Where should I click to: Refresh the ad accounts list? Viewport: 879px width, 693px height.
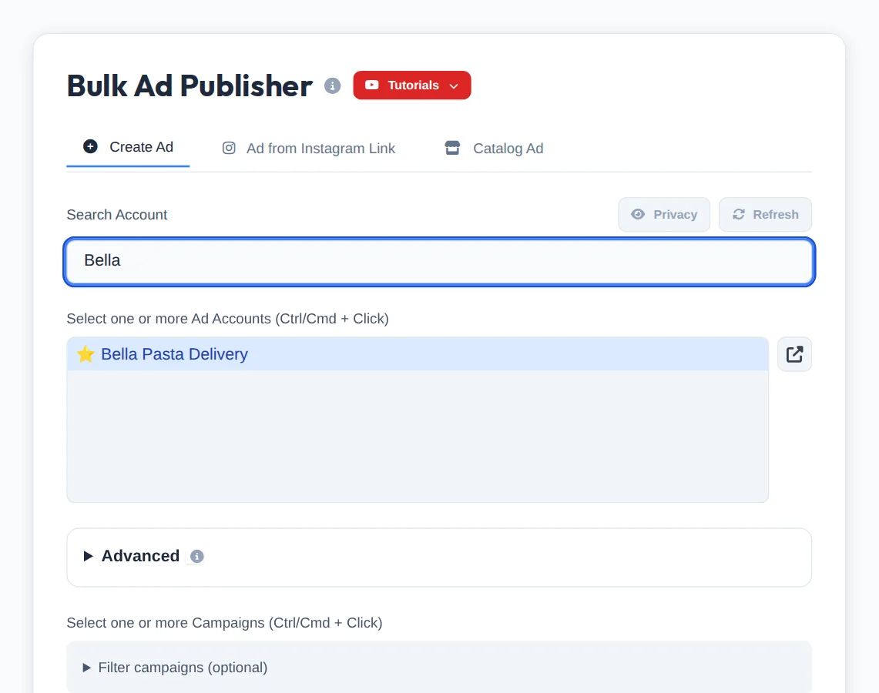[x=765, y=215]
